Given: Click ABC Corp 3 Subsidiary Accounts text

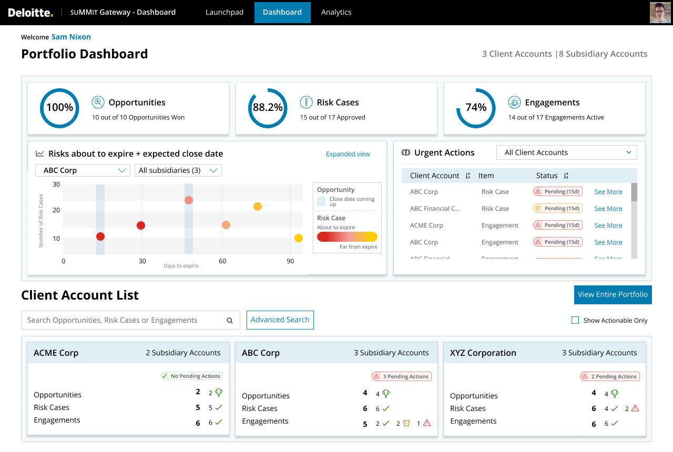Looking at the screenshot, I should tap(391, 353).
